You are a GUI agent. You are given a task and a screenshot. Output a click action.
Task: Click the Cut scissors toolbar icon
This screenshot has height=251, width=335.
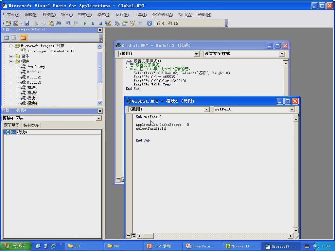click(x=36, y=23)
